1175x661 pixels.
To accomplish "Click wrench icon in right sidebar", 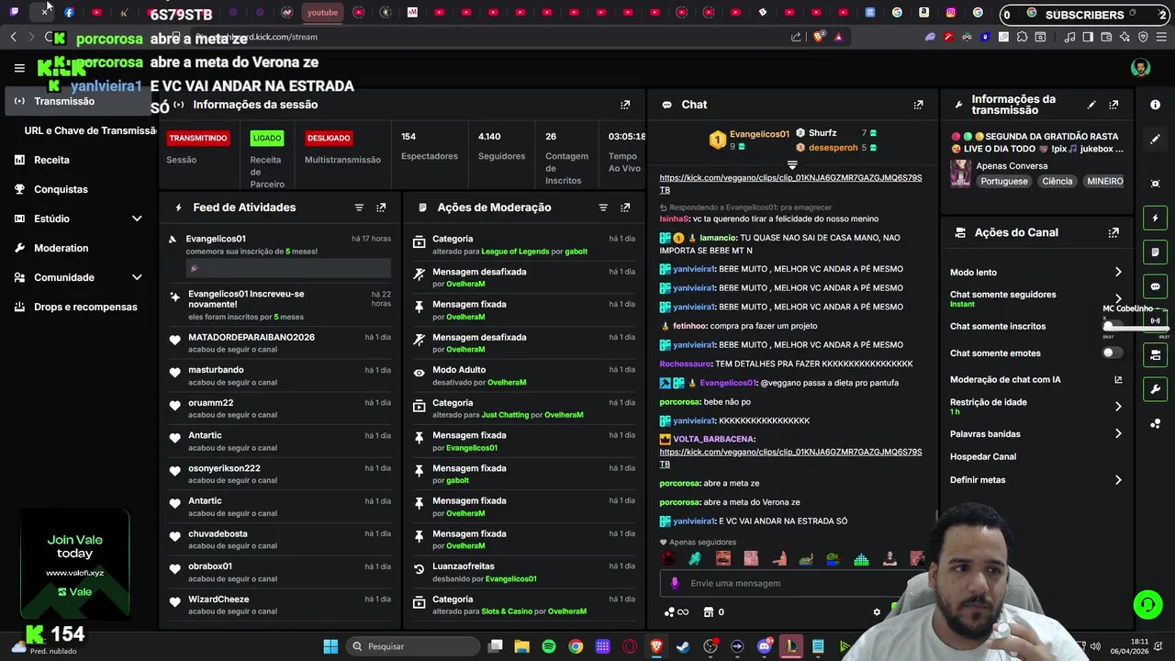I will (x=1155, y=389).
